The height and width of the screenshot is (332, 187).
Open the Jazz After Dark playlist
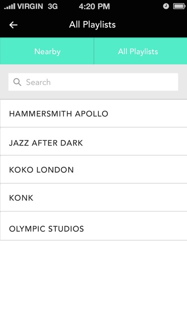[93, 142]
